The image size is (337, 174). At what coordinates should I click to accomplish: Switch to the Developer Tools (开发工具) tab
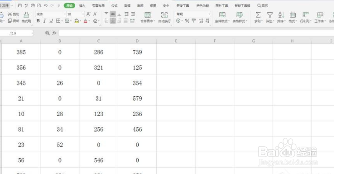(x=183, y=6)
